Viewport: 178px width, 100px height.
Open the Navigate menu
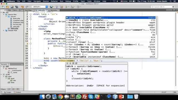[x=37, y=1]
